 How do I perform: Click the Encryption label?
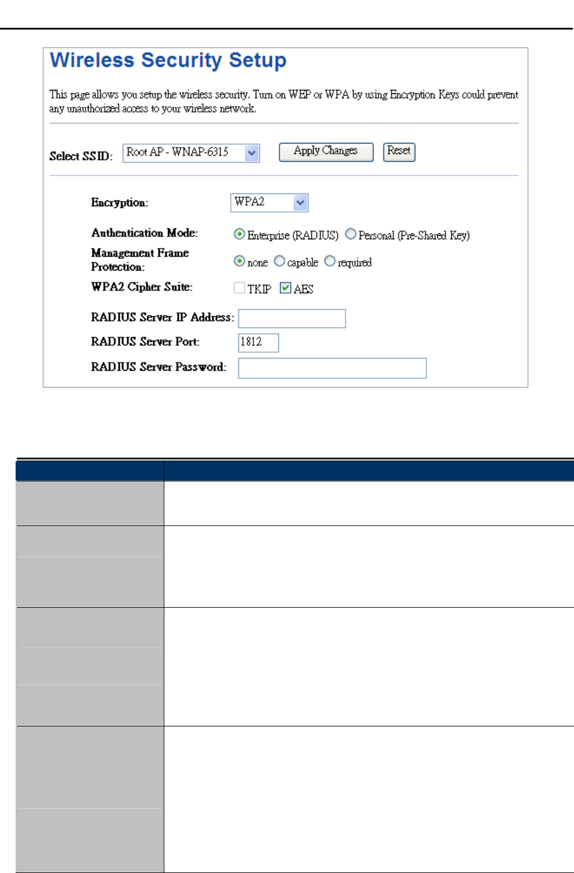(120, 203)
